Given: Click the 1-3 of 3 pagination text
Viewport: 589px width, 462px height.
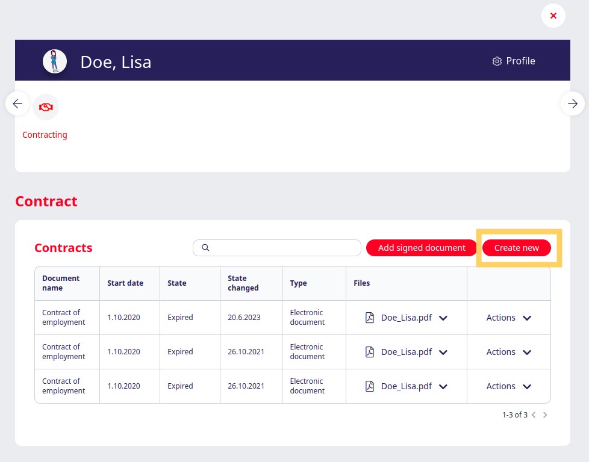Looking at the screenshot, I should click(x=515, y=414).
